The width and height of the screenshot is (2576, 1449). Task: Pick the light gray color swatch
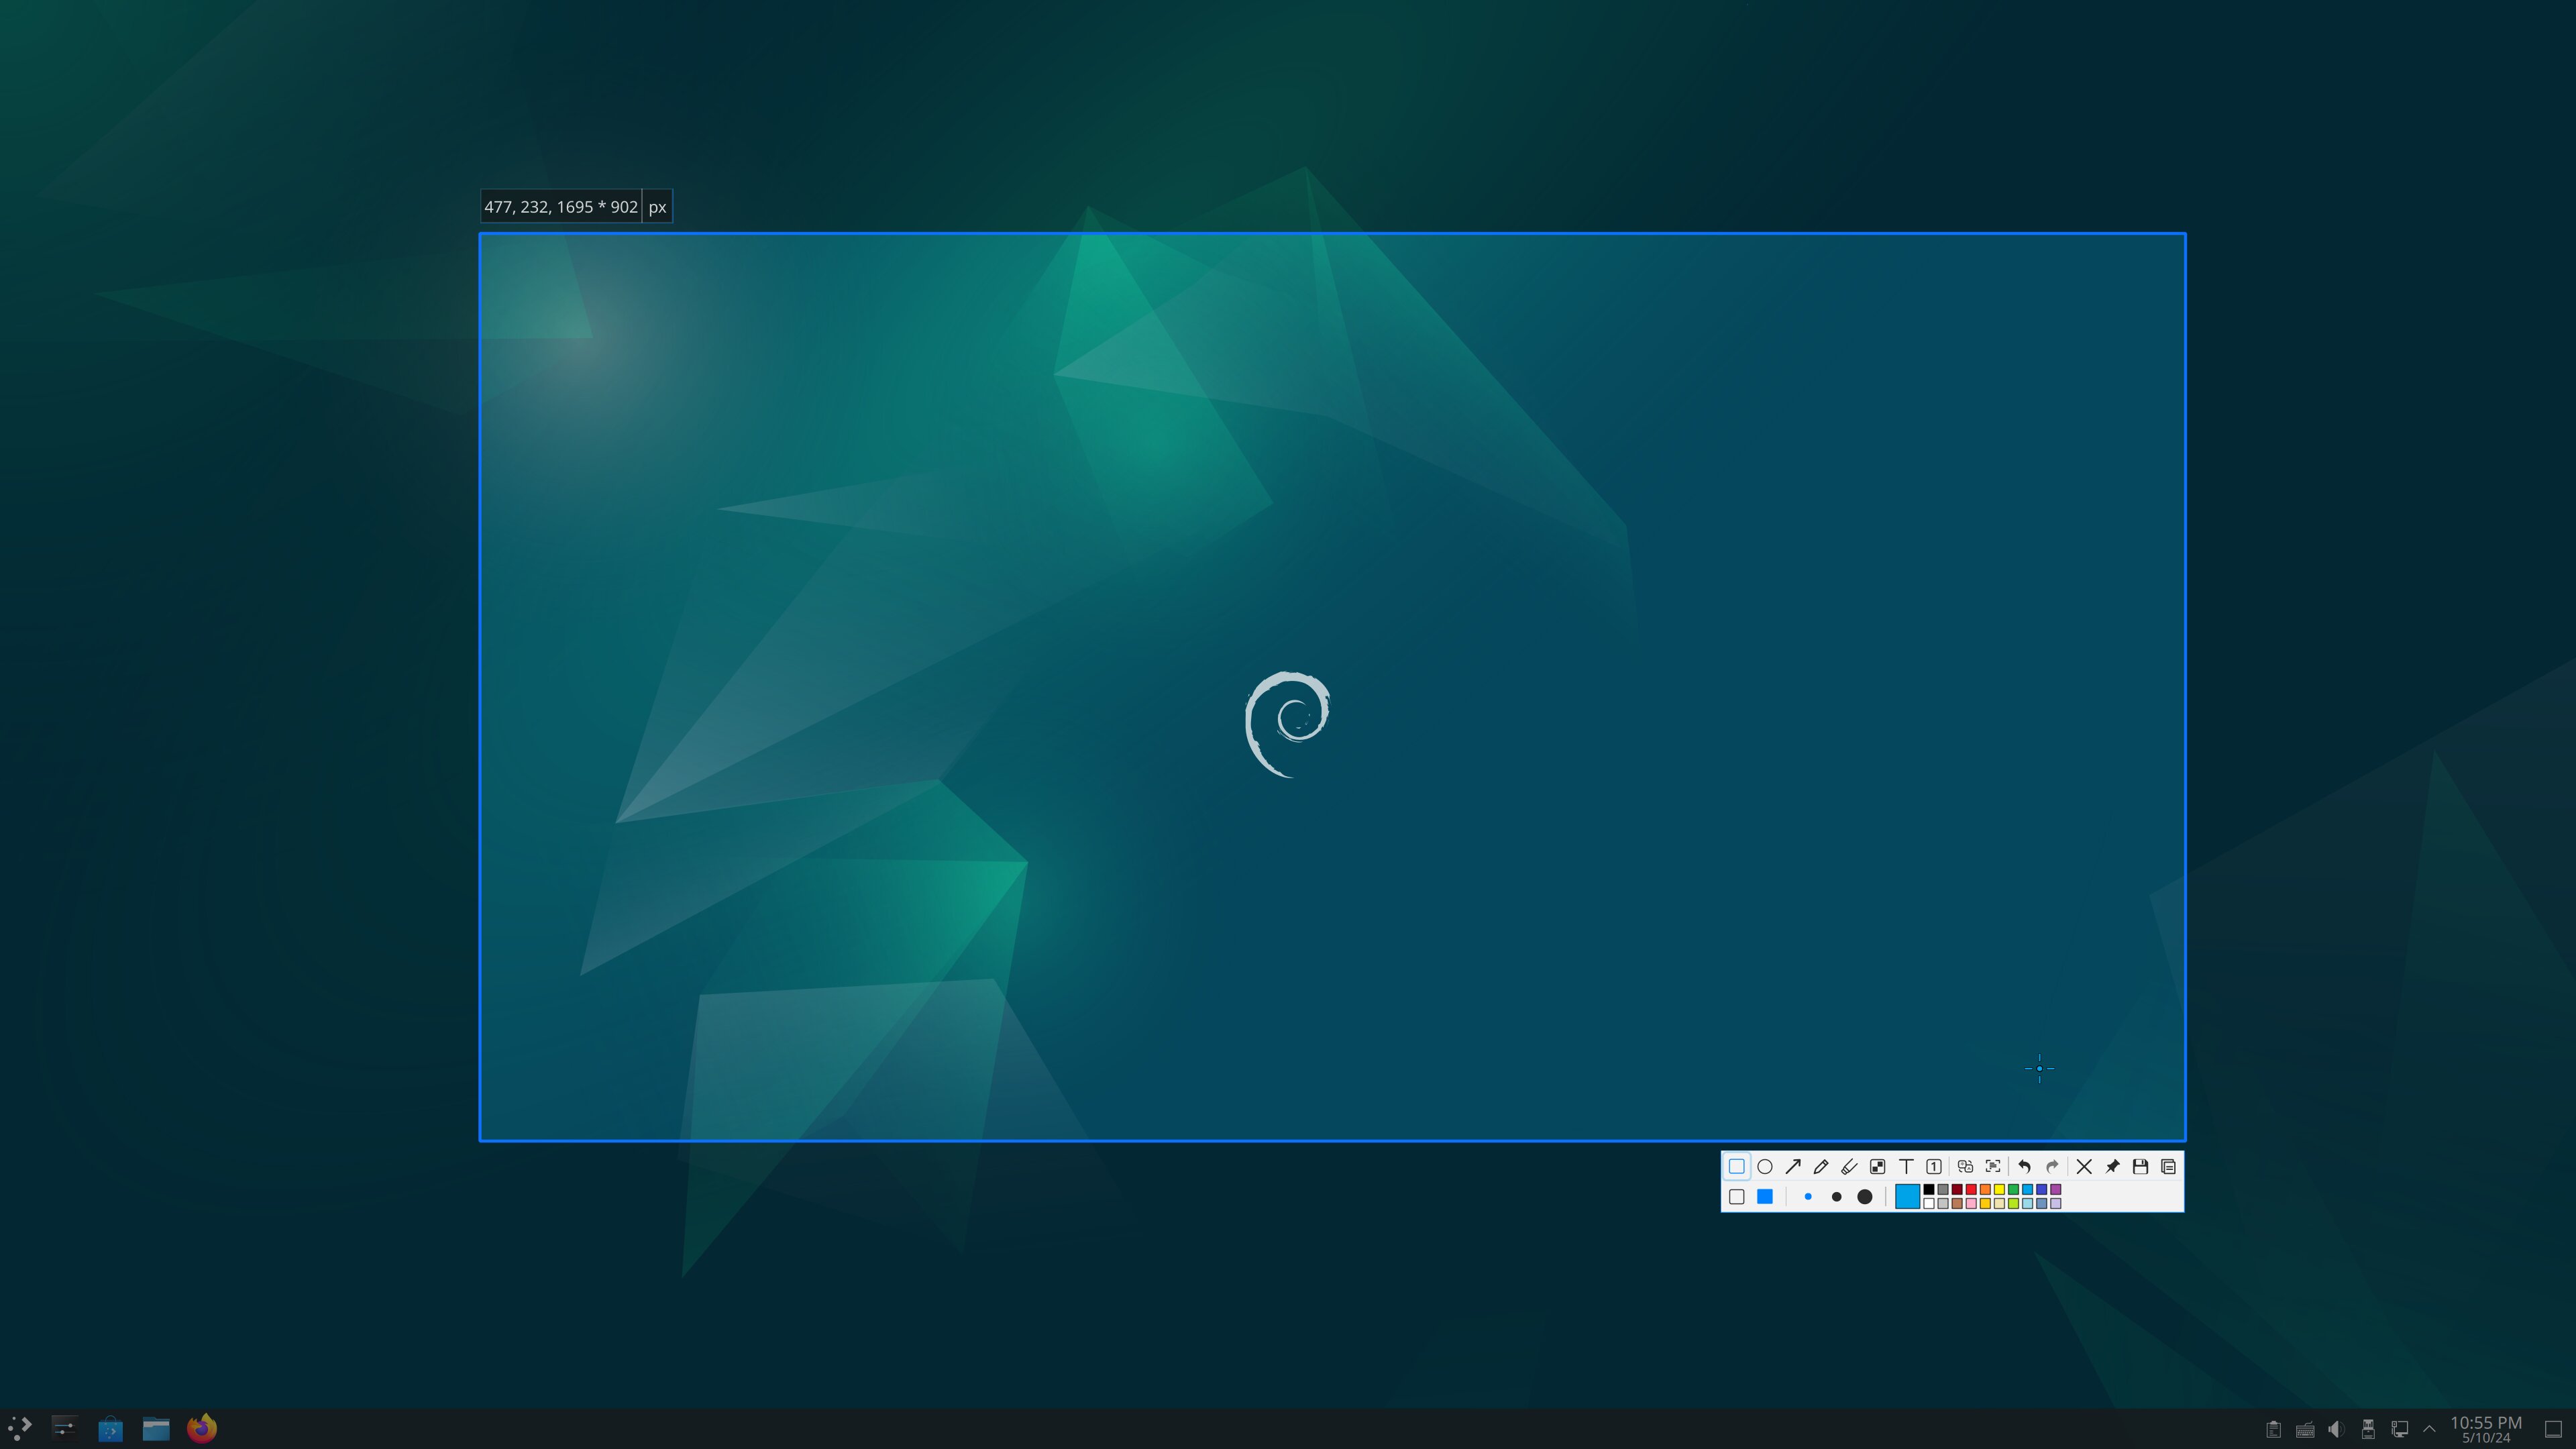coord(1943,1204)
